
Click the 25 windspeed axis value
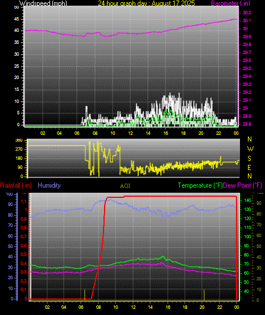(x=16, y=66)
